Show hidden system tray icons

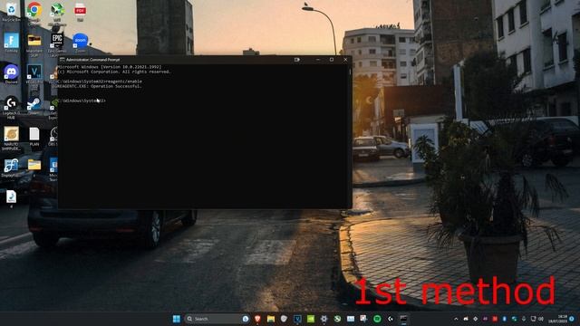456,319
